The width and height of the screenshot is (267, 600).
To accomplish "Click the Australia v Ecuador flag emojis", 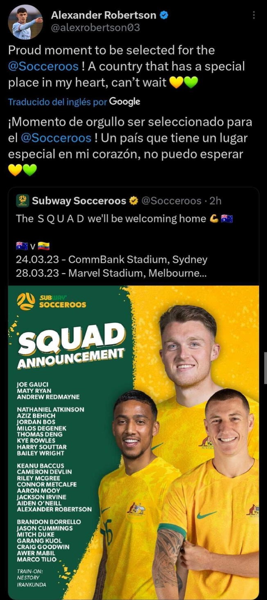I will [33, 246].
